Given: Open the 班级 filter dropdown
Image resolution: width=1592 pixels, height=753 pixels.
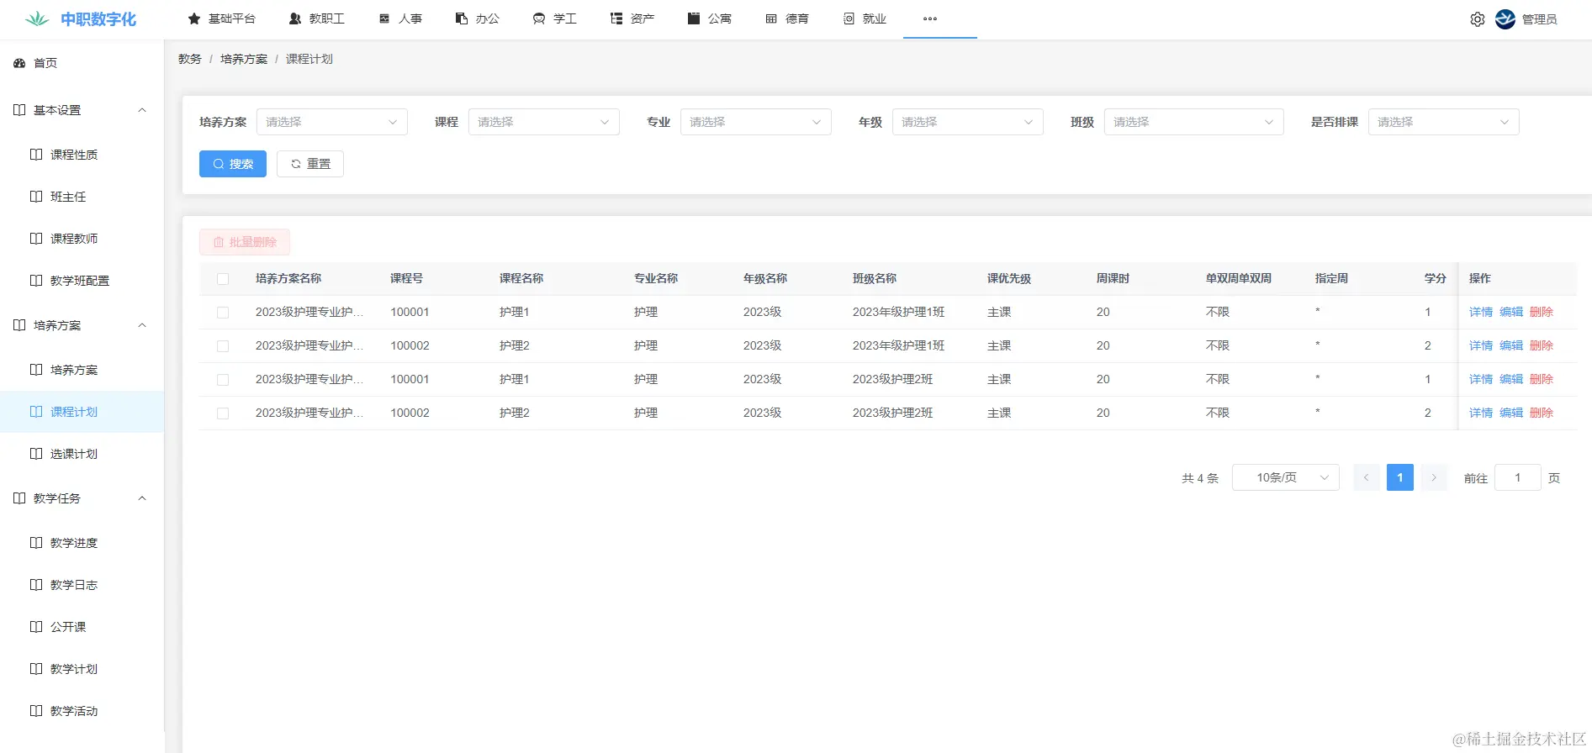Looking at the screenshot, I should tap(1194, 122).
